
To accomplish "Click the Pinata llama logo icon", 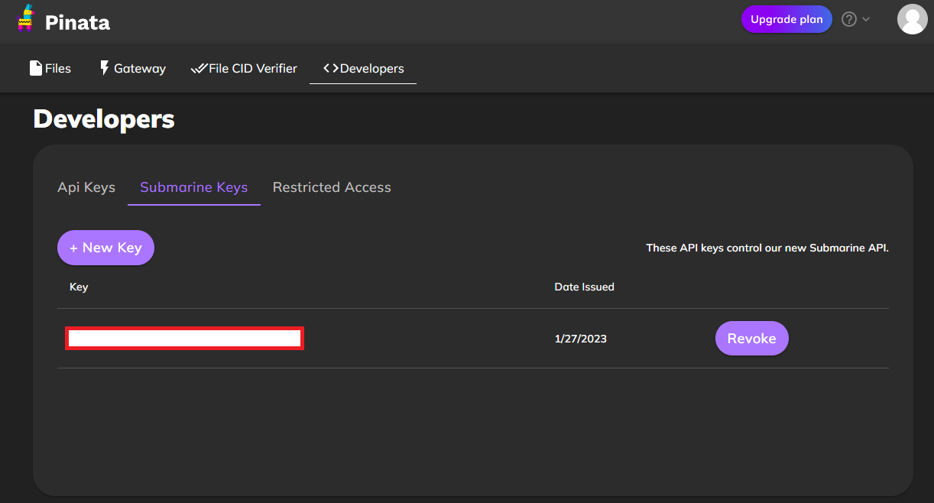I will click(26, 18).
